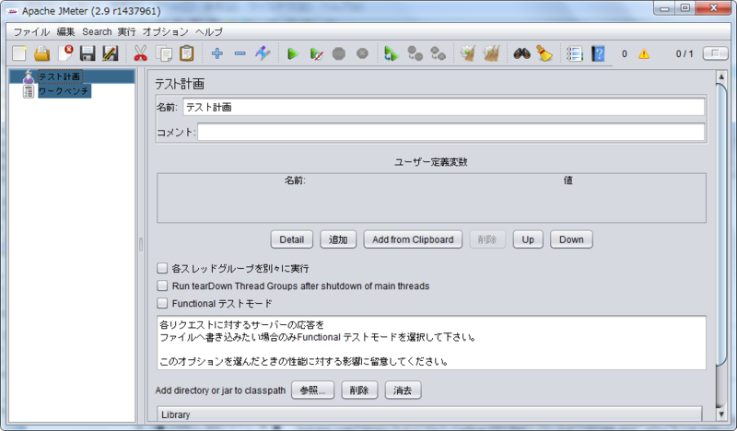
Task: Click the New test plan icon
Action: click(x=19, y=53)
